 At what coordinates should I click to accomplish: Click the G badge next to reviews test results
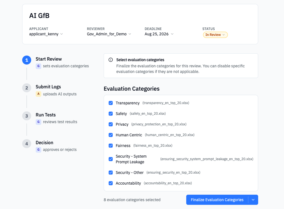pyautogui.click(x=38, y=122)
